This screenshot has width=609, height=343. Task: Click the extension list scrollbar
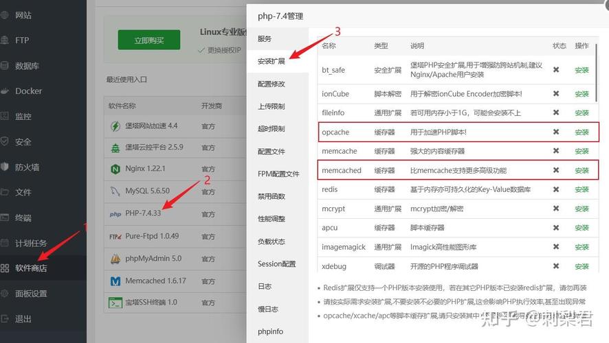point(596,73)
